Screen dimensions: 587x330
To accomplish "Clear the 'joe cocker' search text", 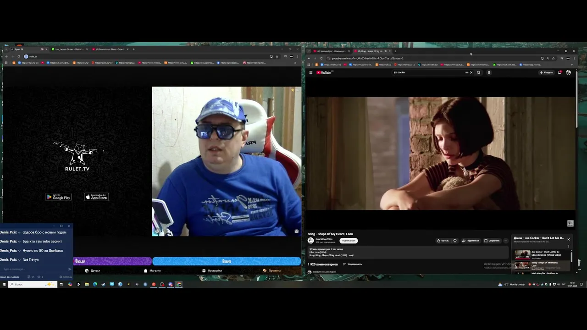I will click(x=471, y=72).
